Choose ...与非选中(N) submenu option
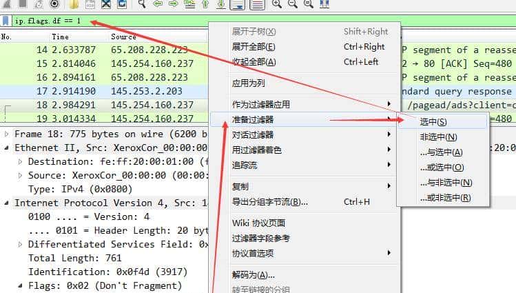This screenshot has width=516, height=293. [443, 183]
